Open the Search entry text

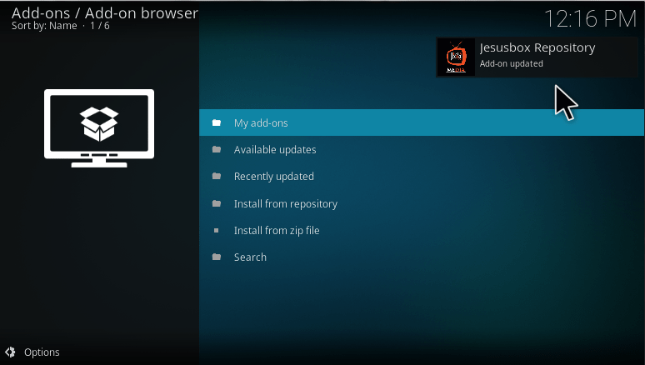pyautogui.click(x=250, y=257)
